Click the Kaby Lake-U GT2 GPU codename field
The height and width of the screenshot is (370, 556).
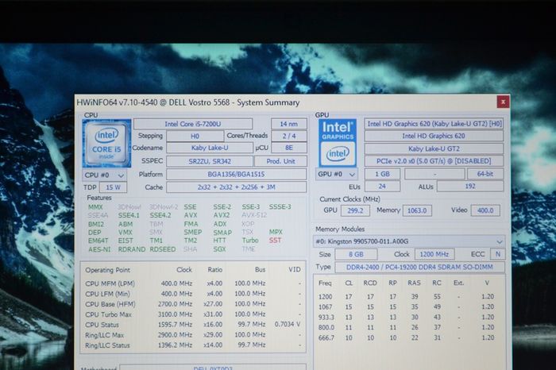pyautogui.click(x=434, y=148)
